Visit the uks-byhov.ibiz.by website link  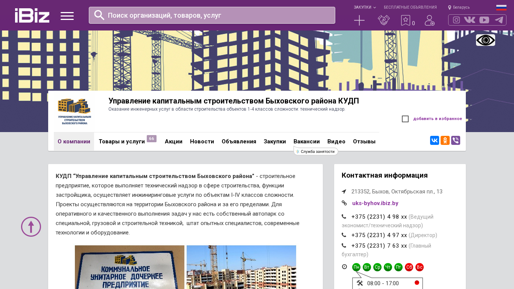pos(375,203)
